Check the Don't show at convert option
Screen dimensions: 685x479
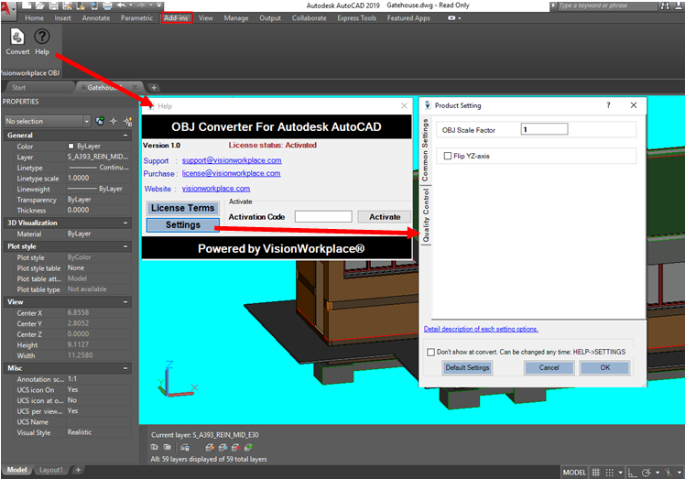point(430,352)
